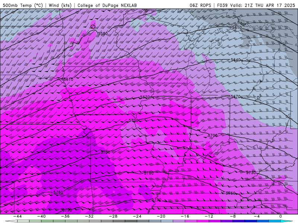Viewport: 298px width, 223px height.
Task: Click the closed low circle above the 5580 label
Action: tap(93, 27)
